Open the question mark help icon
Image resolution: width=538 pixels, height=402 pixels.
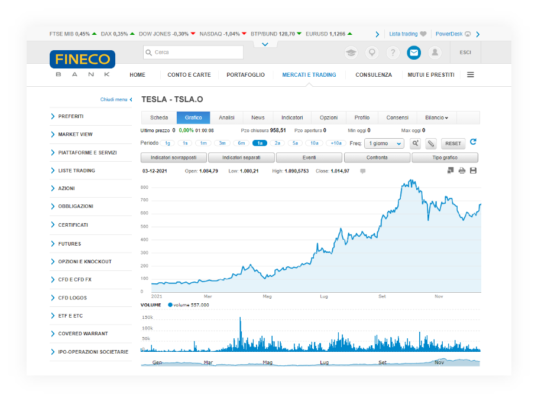(x=393, y=53)
